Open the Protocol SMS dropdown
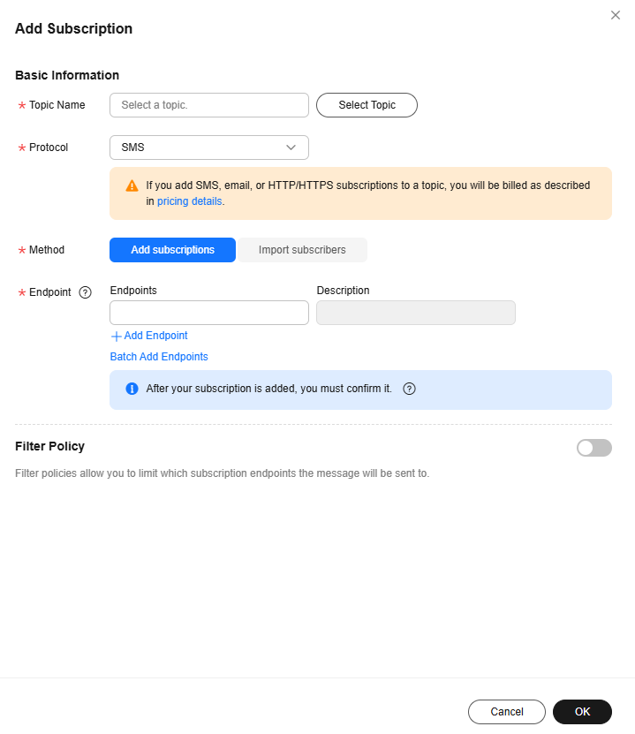The image size is (635, 734). coord(209,148)
